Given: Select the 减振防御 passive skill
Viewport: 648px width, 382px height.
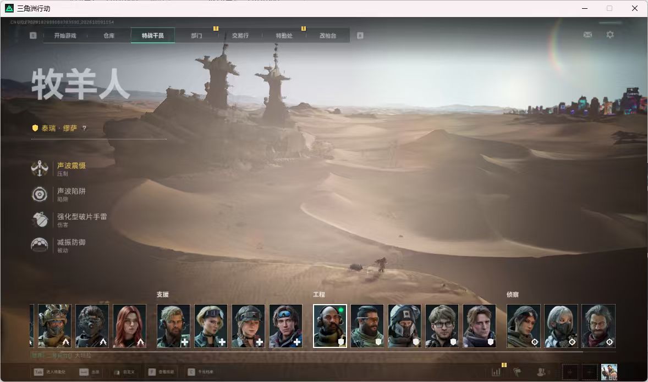Looking at the screenshot, I should (x=59, y=245).
